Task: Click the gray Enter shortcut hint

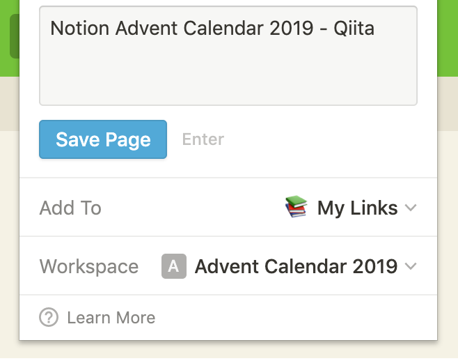Action: tap(203, 139)
